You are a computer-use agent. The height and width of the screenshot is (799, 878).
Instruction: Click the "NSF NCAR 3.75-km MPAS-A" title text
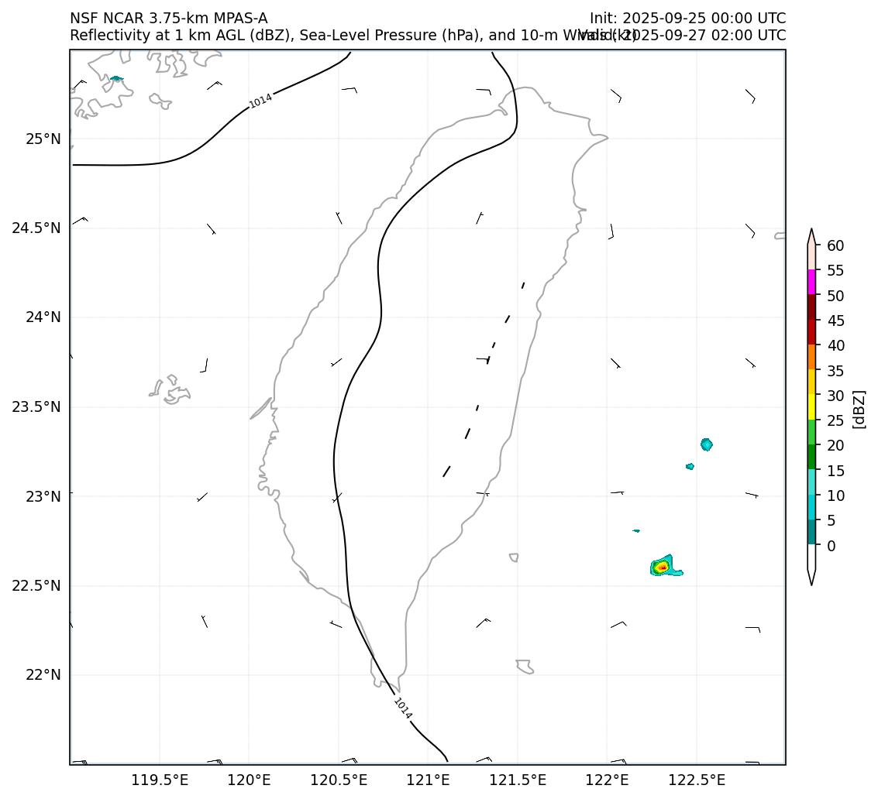[x=168, y=19]
